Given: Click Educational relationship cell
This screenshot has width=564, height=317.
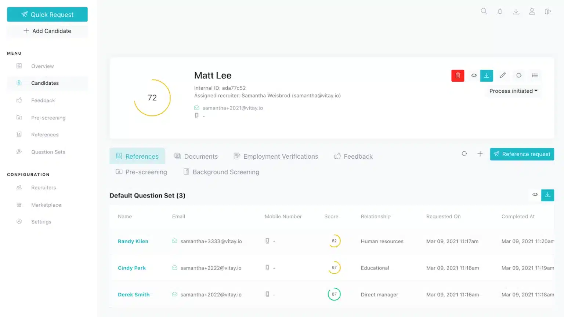Looking at the screenshot, I should [x=375, y=268].
